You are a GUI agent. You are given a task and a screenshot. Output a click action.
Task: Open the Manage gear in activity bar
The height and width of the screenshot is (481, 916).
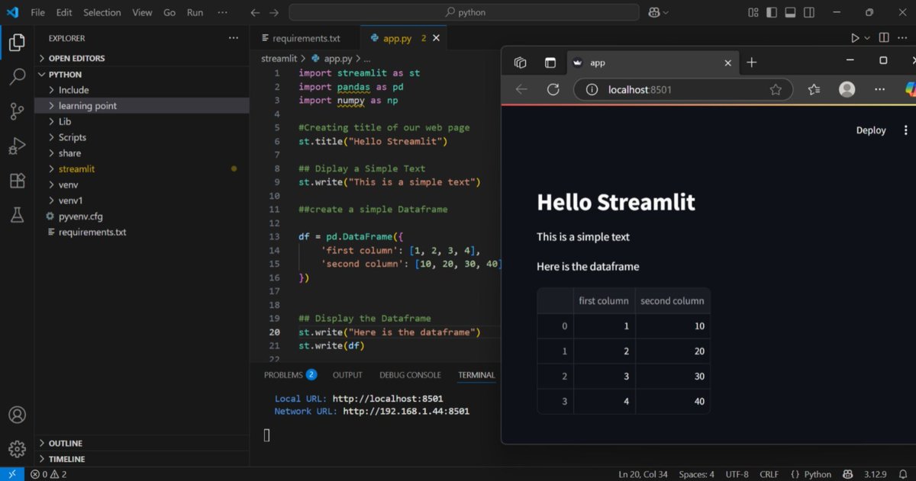pos(17,448)
